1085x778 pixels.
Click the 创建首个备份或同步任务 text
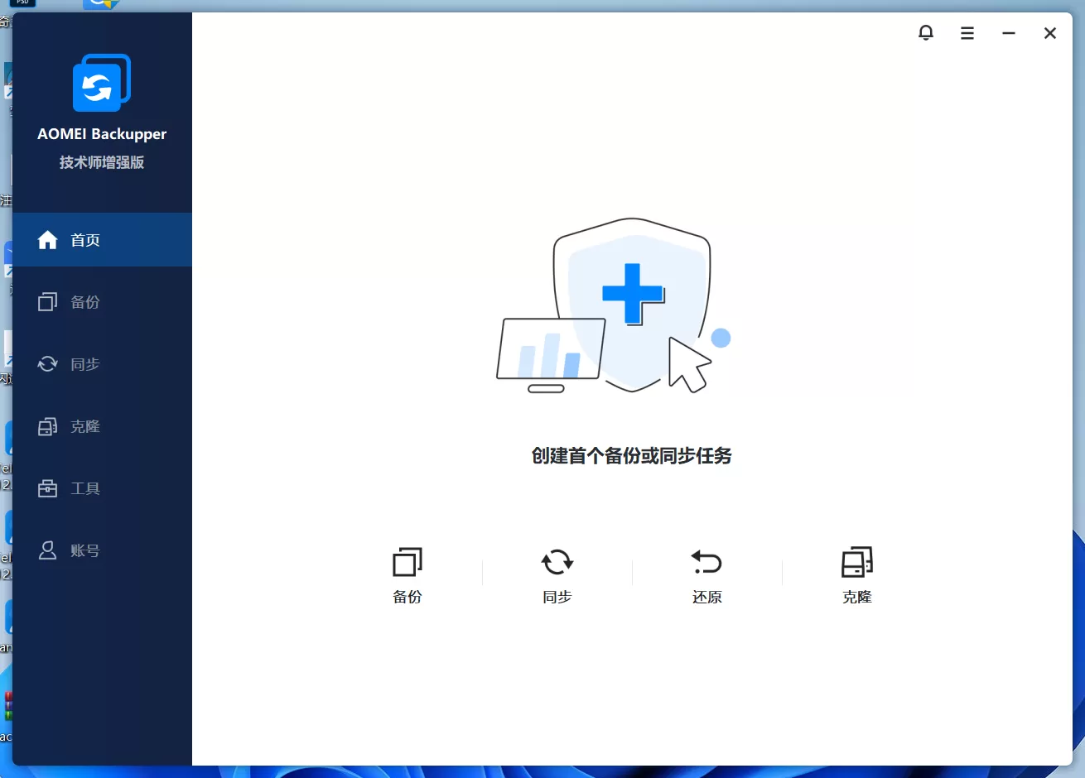point(632,456)
